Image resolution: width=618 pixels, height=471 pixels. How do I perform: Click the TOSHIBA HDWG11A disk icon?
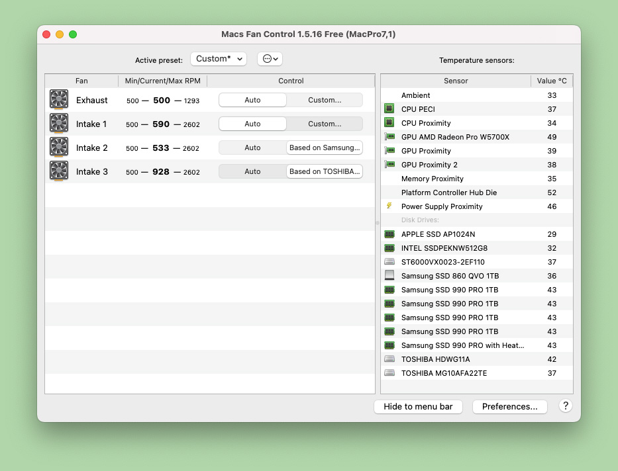tap(389, 359)
